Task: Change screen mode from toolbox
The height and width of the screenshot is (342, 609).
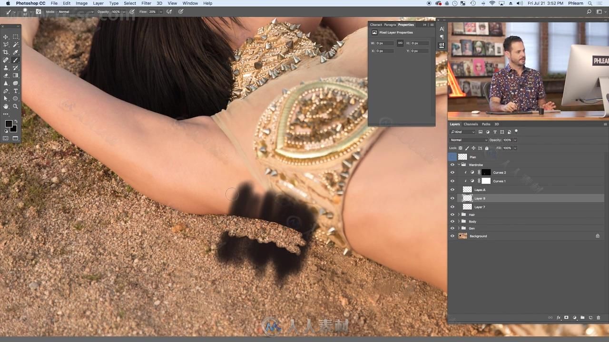Action: coord(16,138)
